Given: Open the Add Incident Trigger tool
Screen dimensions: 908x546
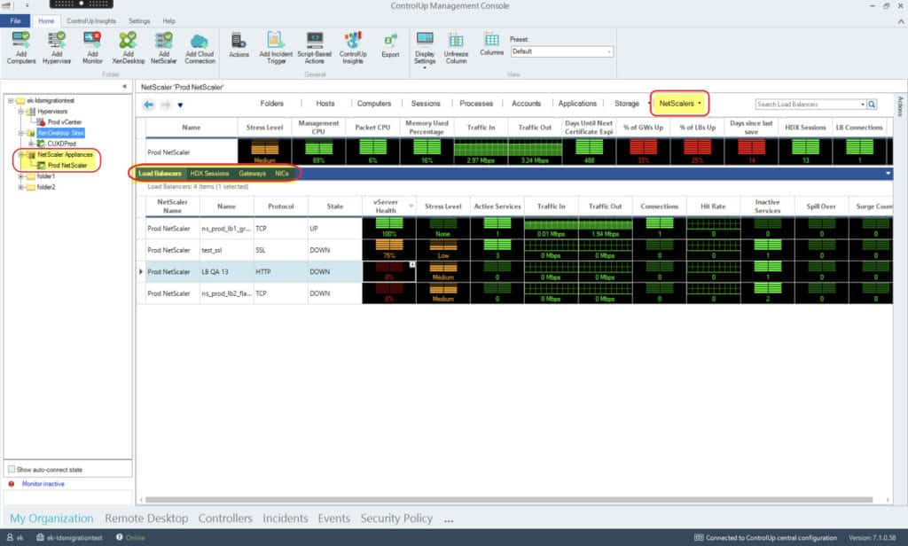Looking at the screenshot, I should 275,46.
